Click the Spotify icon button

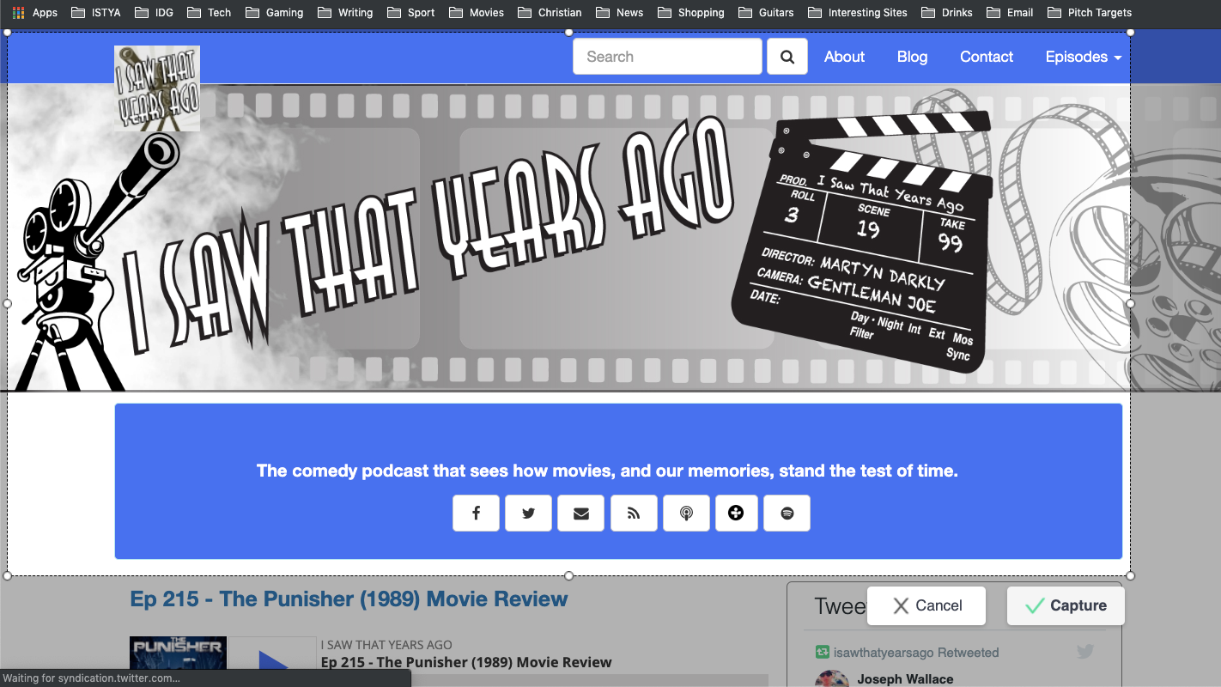coord(787,514)
